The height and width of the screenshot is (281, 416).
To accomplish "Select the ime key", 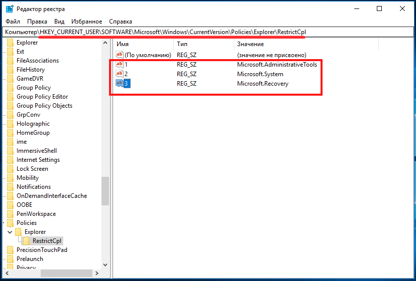I will pyautogui.click(x=22, y=142).
